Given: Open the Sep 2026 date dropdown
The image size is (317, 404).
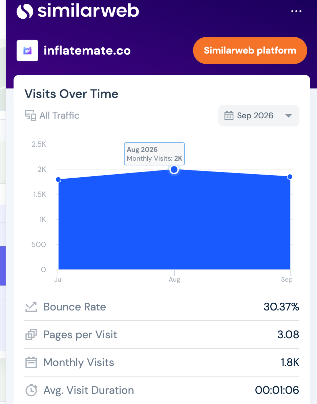Looking at the screenshot, I should [259, 116].
